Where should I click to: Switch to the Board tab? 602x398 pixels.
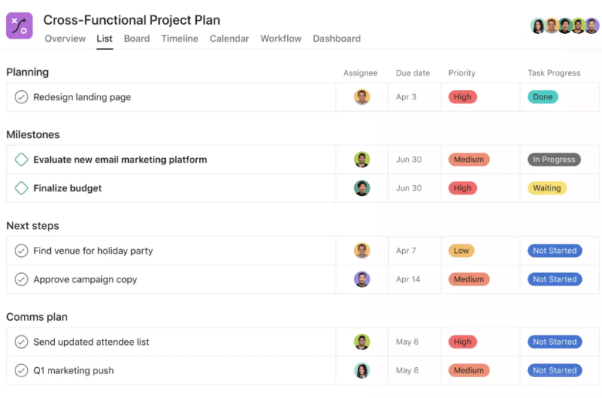(x=137, y=39)
